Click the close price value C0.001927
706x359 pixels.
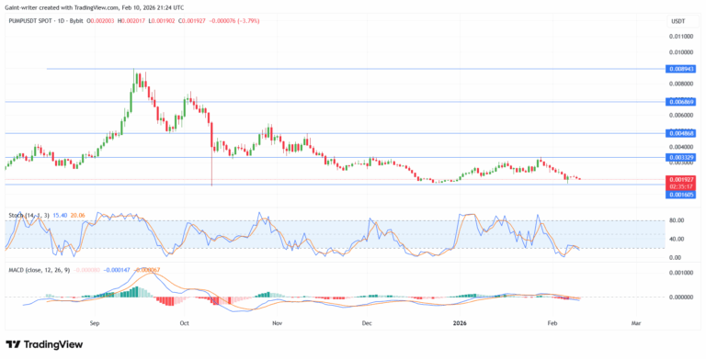click(191, 21)
